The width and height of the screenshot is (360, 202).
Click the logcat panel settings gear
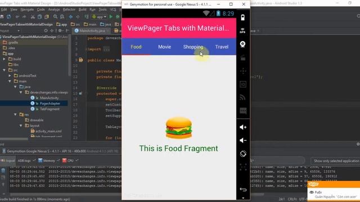point(358,144)
